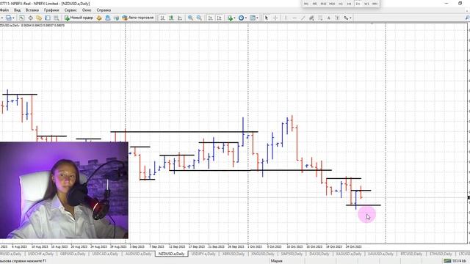Image resolution: width=470 pixels, height=264 pixels.
Task: Switch chart to candlesticks icon
Action: 171,18
